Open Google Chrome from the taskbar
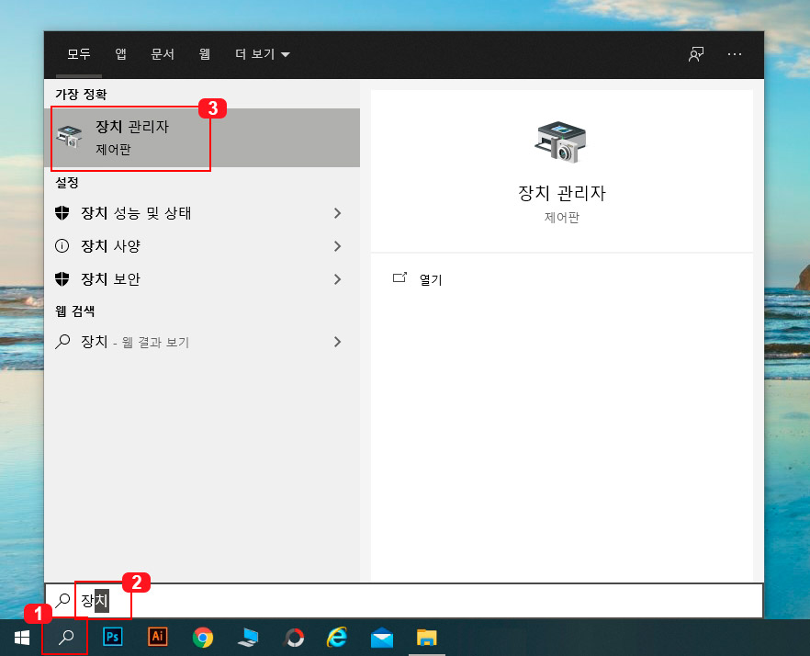810x656 pixels. 202,636
